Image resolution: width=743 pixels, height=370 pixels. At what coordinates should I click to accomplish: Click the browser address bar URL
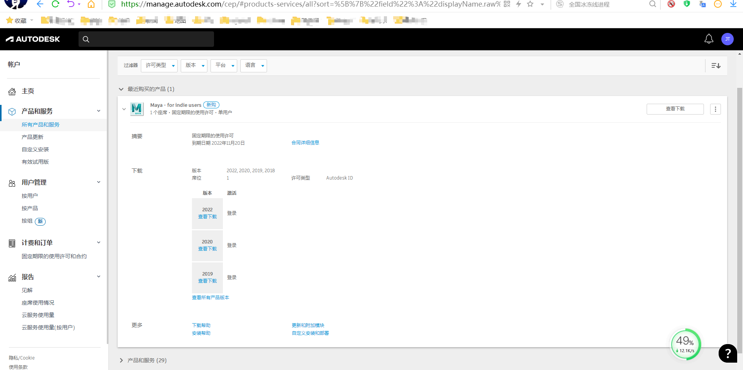coord(311,4)
